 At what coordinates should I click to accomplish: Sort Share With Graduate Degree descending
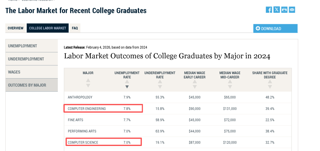click(270, 87)
